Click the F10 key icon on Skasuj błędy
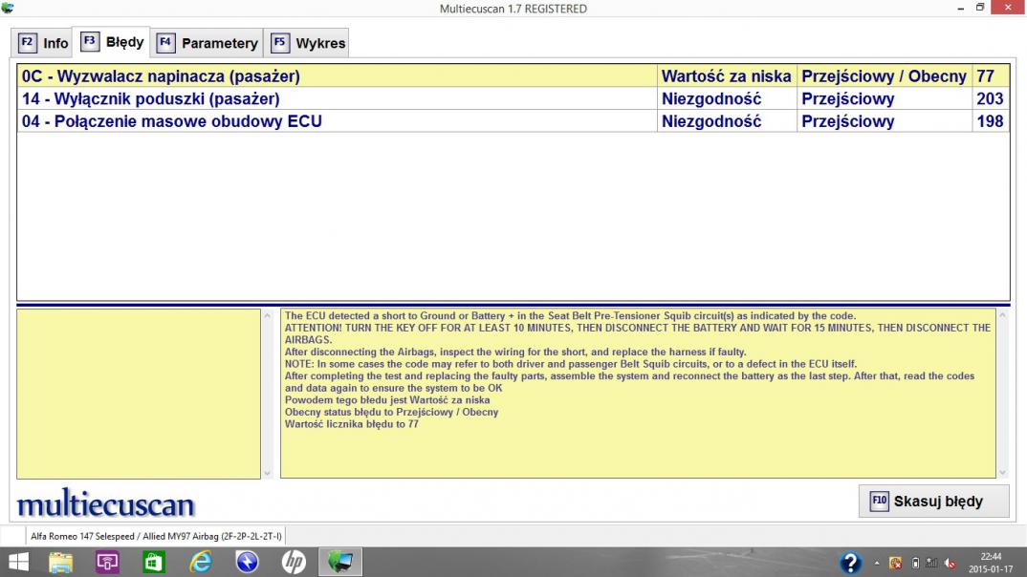This screenshot has height=577, width=1027. 879,502
